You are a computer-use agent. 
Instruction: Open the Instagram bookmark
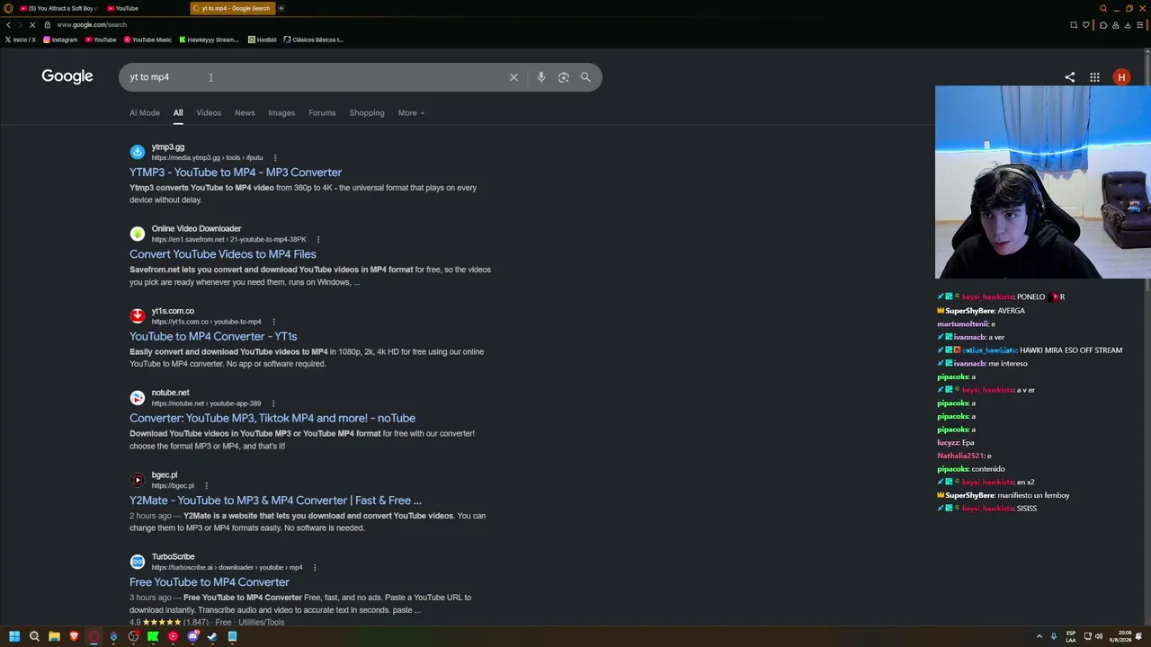pyautogui.click(x=60, y=40)
